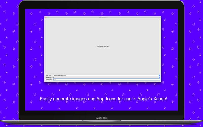Click the 'Image Type' label

(48, 75)
